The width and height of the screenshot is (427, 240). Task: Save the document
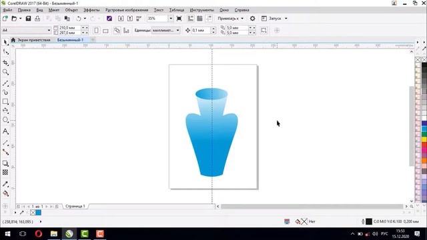(28, 19)
